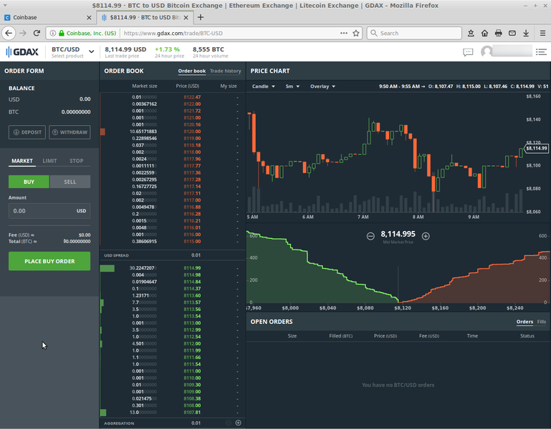Reload the page in Firefox
The image size is (551, 429).
[37, 33]
